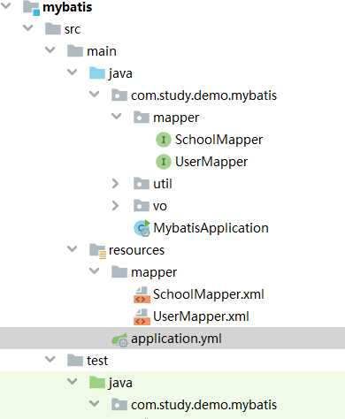The height and width of the screenshot is (419, 345).
Task: Expand the vo package
Action: (x=115, y=206)
